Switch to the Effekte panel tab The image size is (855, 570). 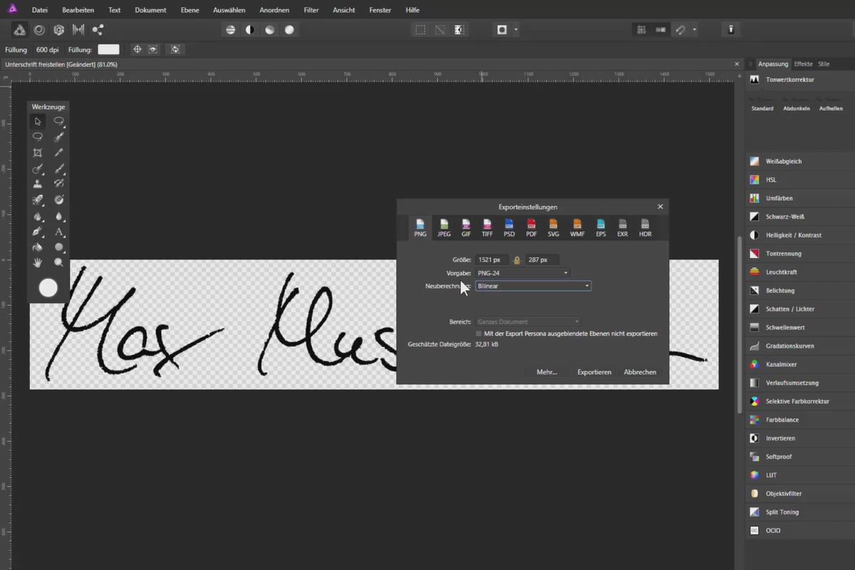tap(803, 64)
